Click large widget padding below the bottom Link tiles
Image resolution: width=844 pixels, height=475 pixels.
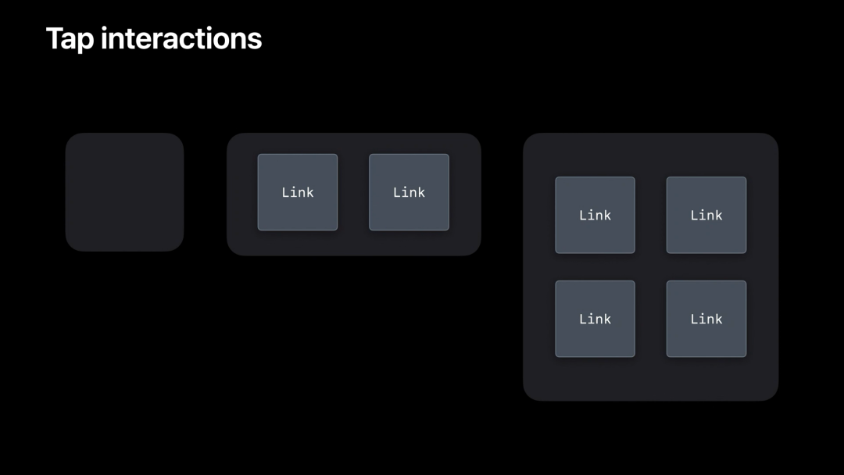[x=651, y=379]
